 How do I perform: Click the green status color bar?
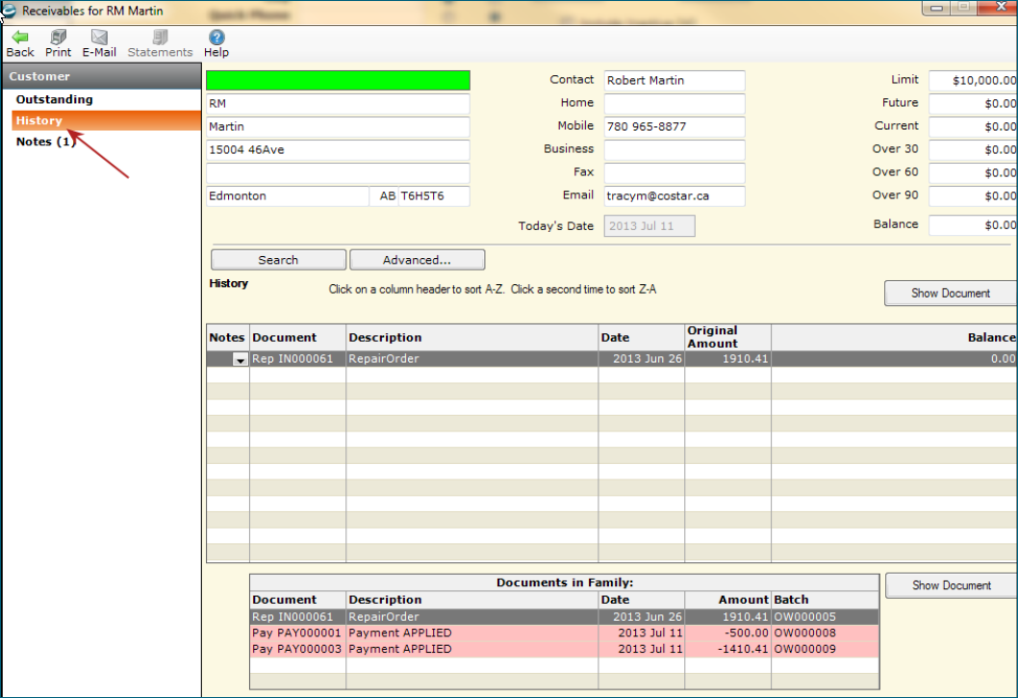click(338, 80)
